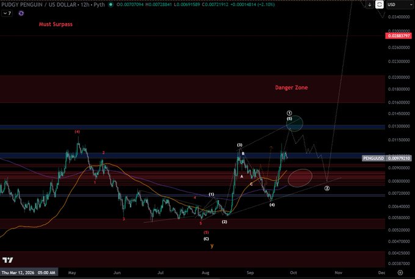Image resolution: width=415 pixels, height=279 pixels.
Task: Click the 0.01300000 price axis label
Action: (x=399, y=126)
